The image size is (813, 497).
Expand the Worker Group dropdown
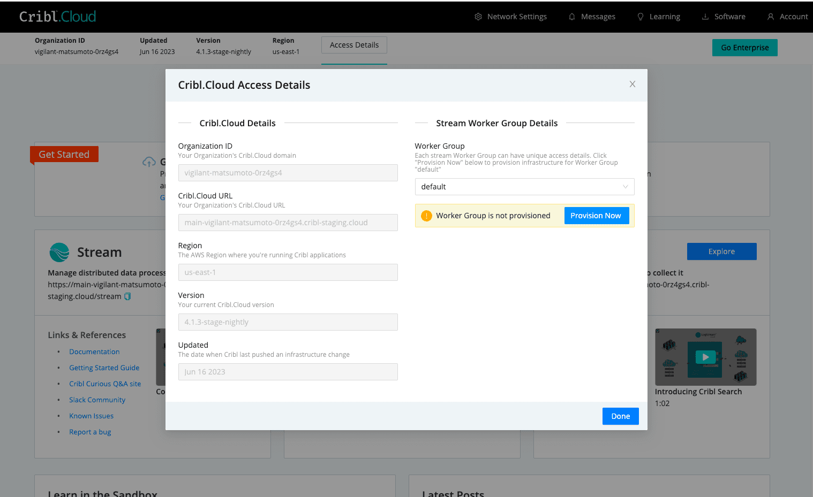point(524,187)
